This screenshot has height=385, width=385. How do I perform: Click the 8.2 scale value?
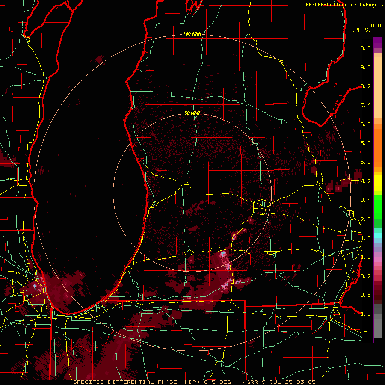(x=366, y=86)
